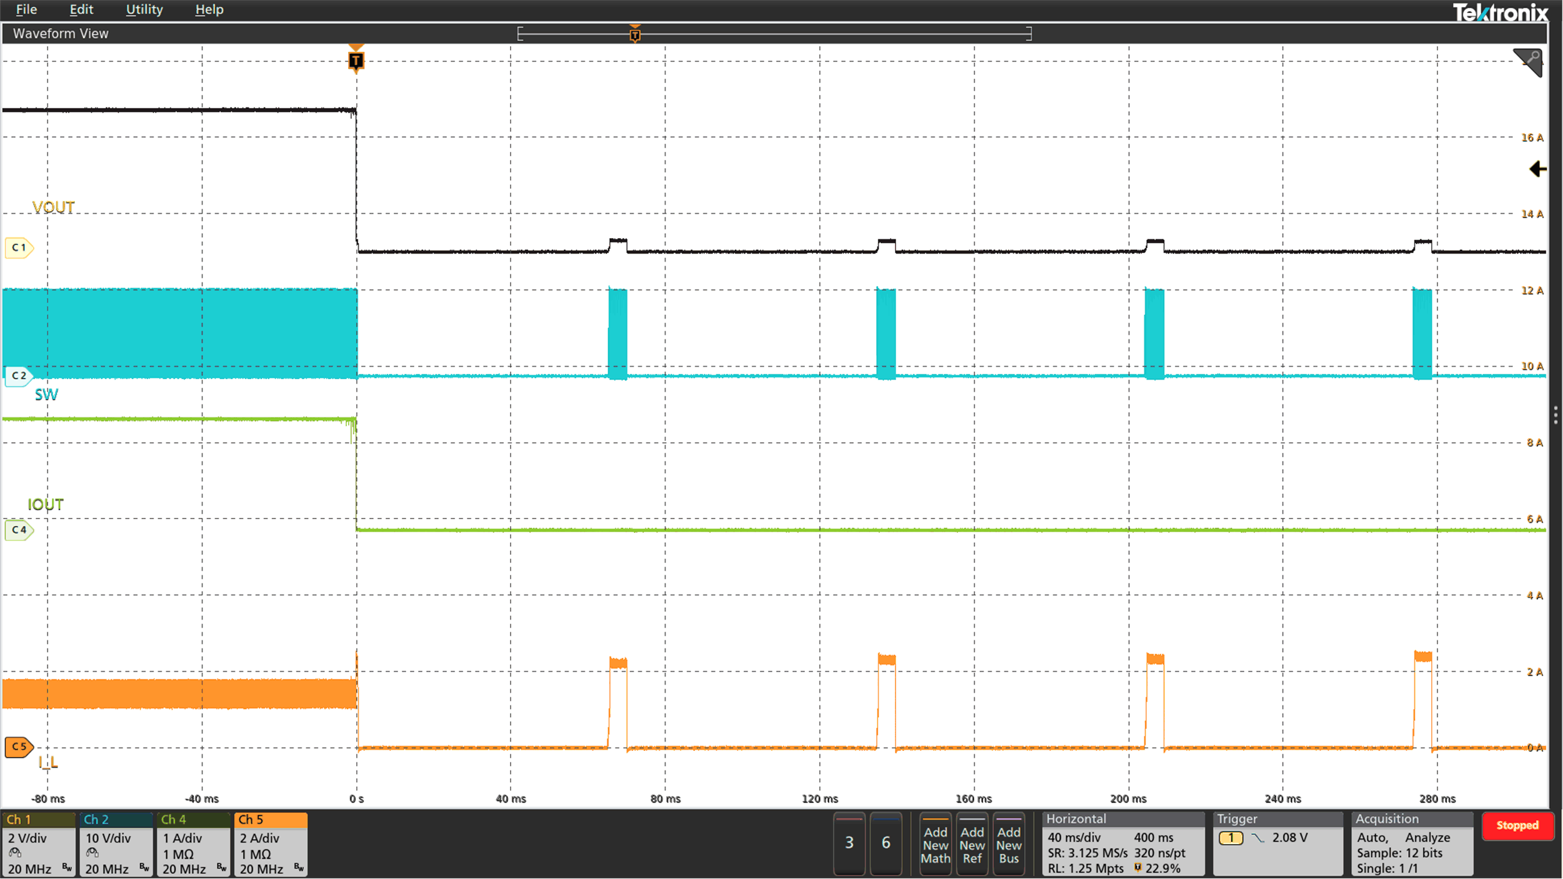The width and height of the screenshot is (1563, 879).
Task: Turn on channel 3 button
Action: click(849, 843)
